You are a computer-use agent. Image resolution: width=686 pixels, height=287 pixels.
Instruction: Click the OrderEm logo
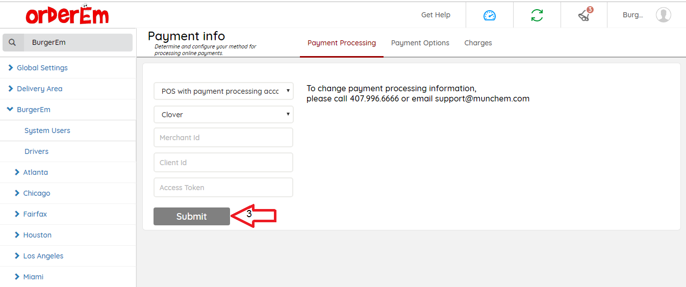pos(67,15)
